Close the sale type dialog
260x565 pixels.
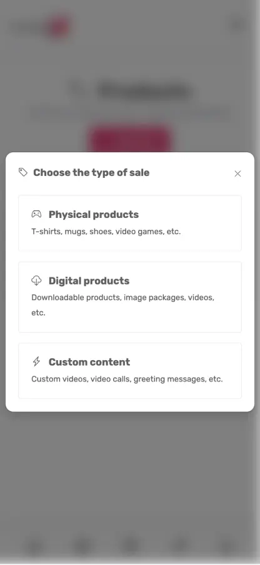pyautogui.click(x=237, y=174)
